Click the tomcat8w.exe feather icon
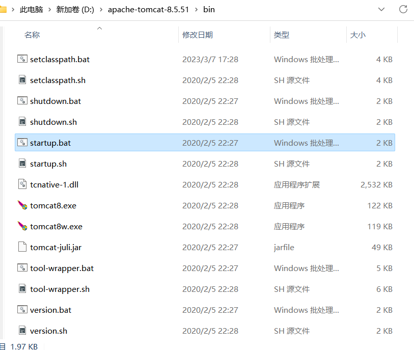 coord(22,226)
